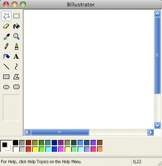This screenshot has height=166, width=162.
Task: Select the light gray color swatch
Action: [22, 149]
